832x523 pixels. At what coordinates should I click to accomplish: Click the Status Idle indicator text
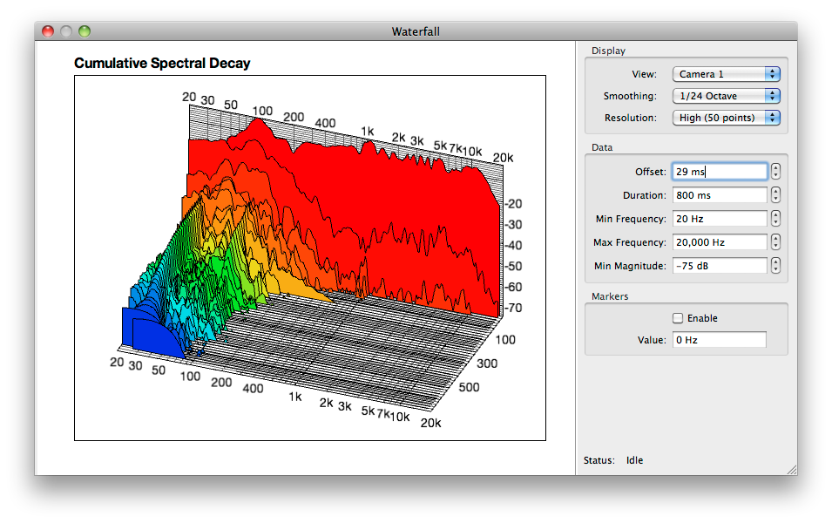coord(634,460)
